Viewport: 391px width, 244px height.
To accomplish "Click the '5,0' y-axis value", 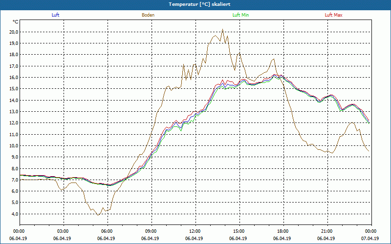I will (15, 203).
